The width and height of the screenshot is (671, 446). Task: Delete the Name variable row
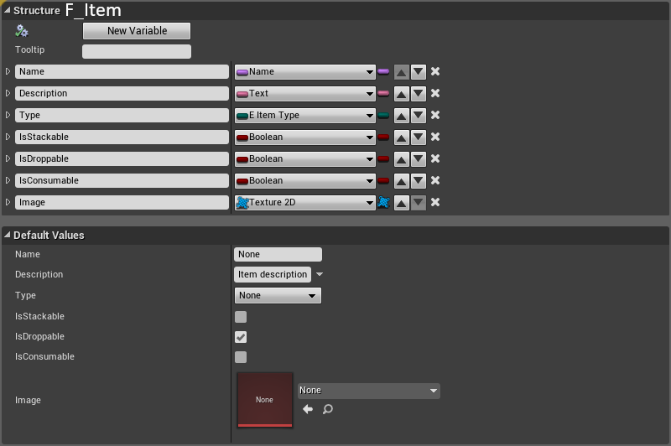[435, 72]
